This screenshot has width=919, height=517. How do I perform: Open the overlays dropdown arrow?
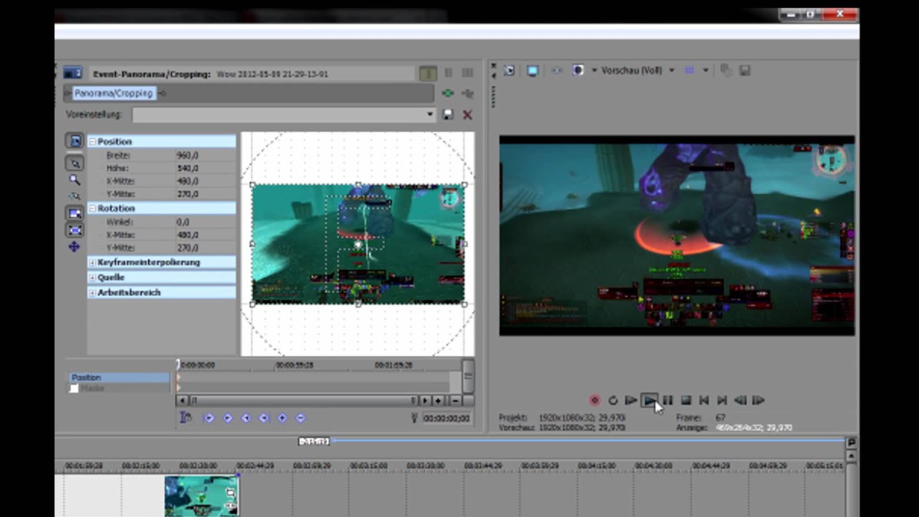coord(706,70)
